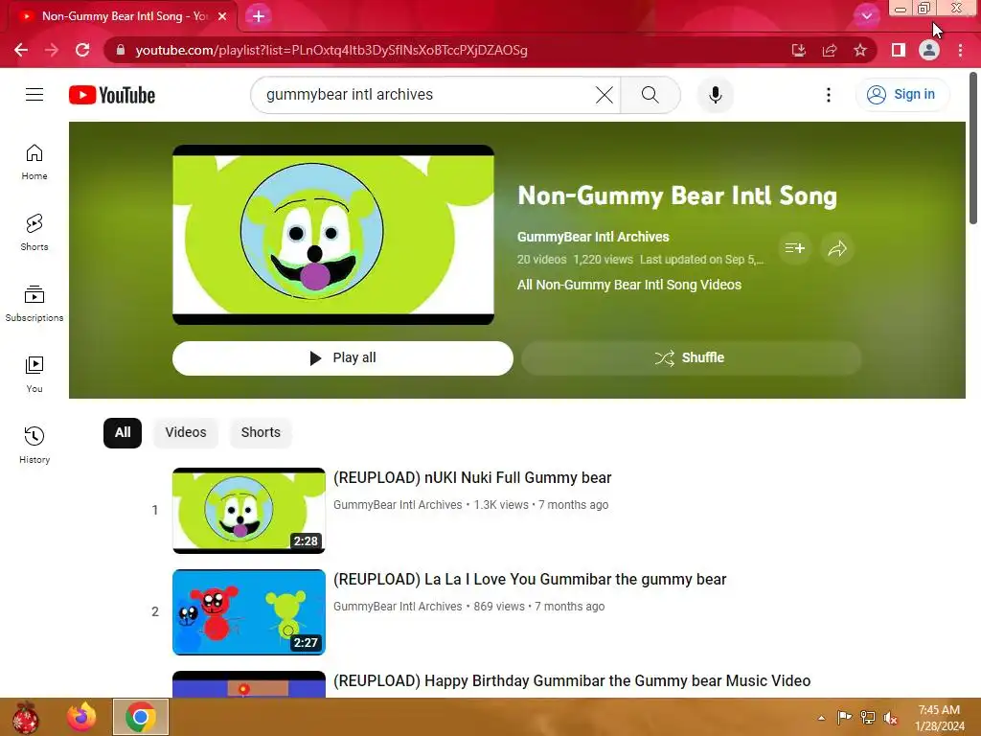Open the Start orb ornament button
The height and width of the screenshot is (736, 981).
(x=26, y=717)
